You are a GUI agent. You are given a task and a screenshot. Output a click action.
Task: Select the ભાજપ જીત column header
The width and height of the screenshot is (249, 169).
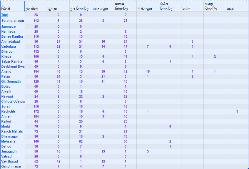[x=100, y=9]
